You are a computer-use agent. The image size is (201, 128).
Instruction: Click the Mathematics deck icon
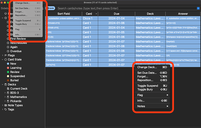point(8,97)
